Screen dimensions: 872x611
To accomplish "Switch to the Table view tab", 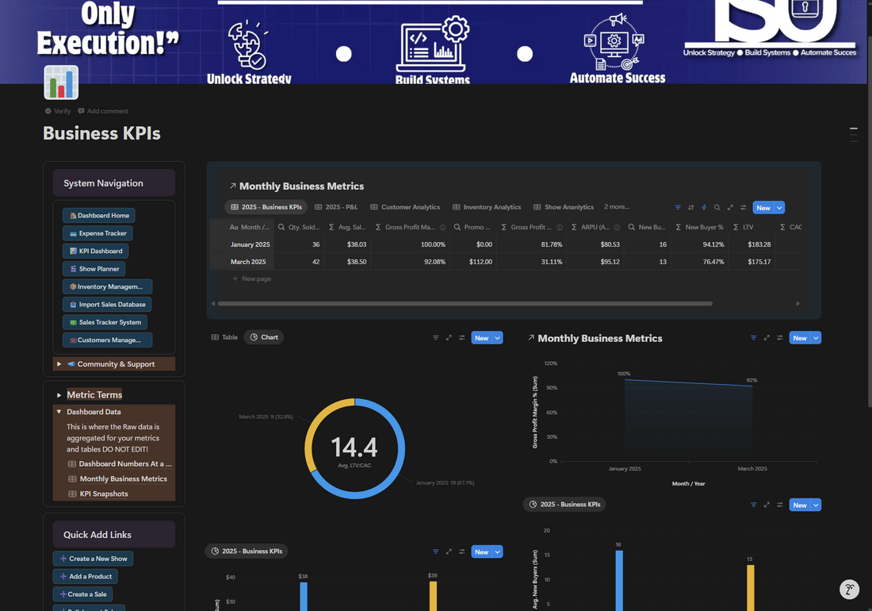I will [x=224, y=337].
